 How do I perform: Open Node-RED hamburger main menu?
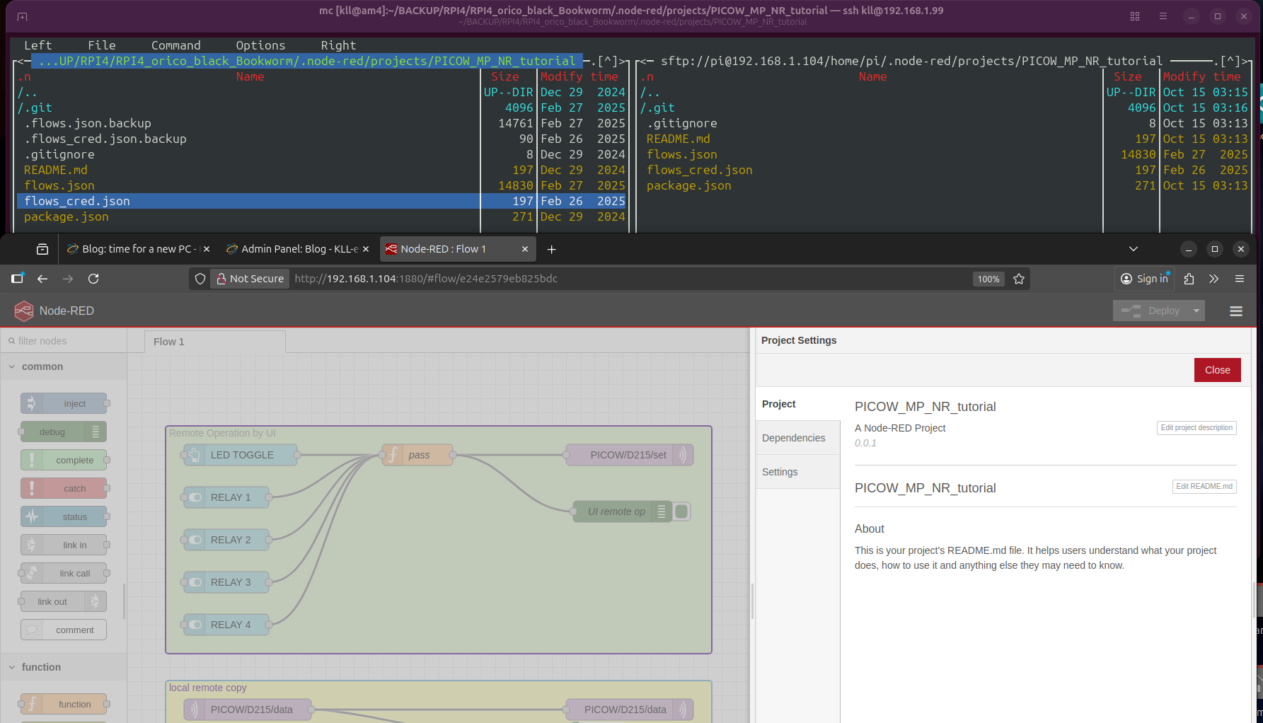tap(1236, 311)
